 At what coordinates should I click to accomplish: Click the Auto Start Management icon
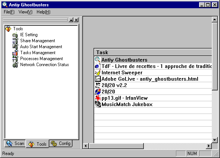coord(15,47)
